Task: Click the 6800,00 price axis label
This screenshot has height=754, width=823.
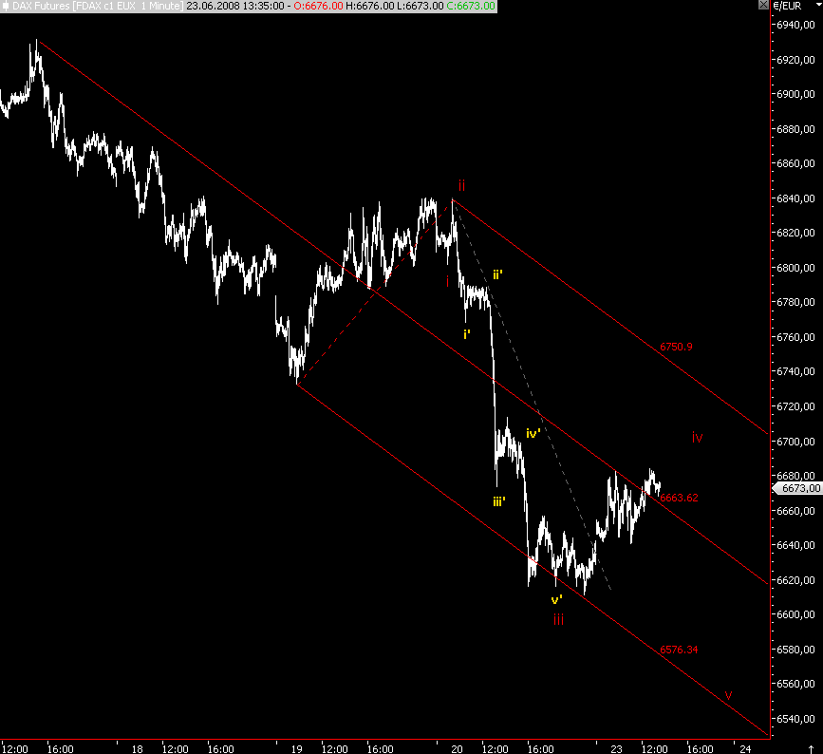Action: coord(796,268)
